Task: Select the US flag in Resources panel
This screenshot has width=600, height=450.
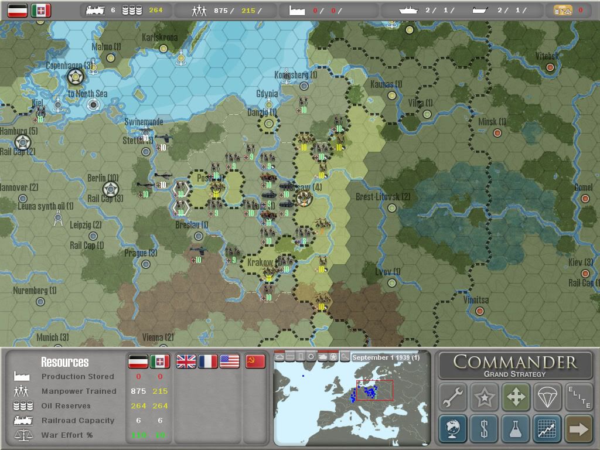Action: point(230,361)
